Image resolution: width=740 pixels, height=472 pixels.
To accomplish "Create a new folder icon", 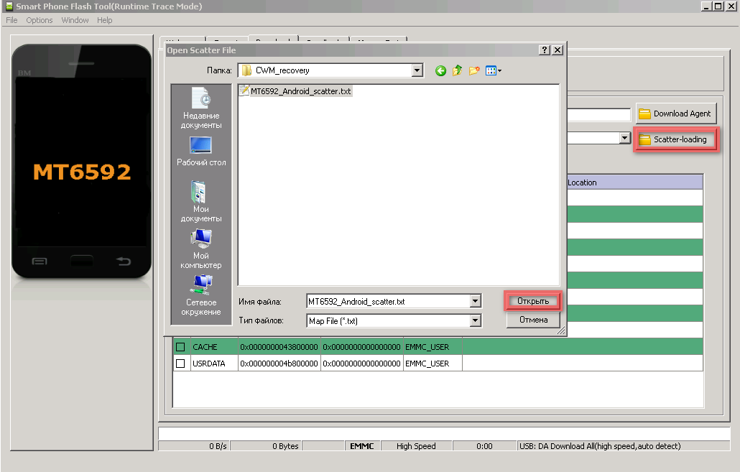I will pyautogui.click(x=474, y=70).
